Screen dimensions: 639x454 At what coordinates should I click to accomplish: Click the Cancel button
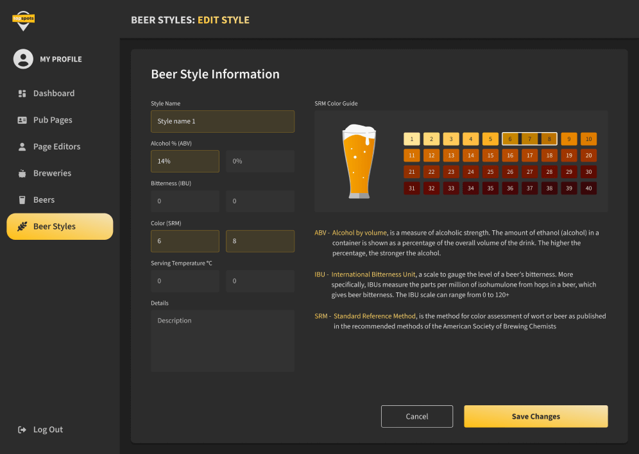pyautogui.click(x=417, y=417)
